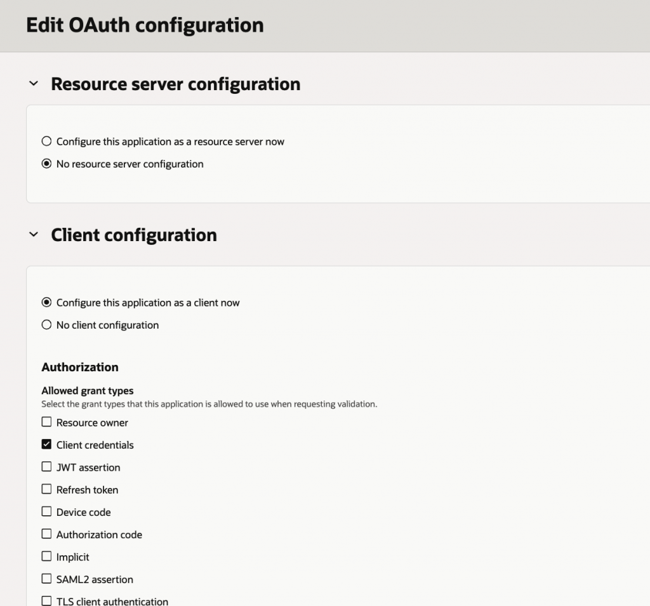Check the Device code box

pyautogui.click(x=46, y=511)
